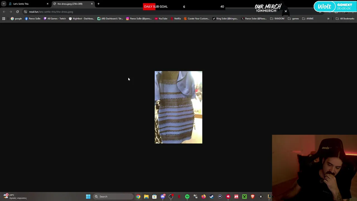The image size is (357, 201).
Task: Open Minecraft from the taskbar
Action: click(244, 197)
